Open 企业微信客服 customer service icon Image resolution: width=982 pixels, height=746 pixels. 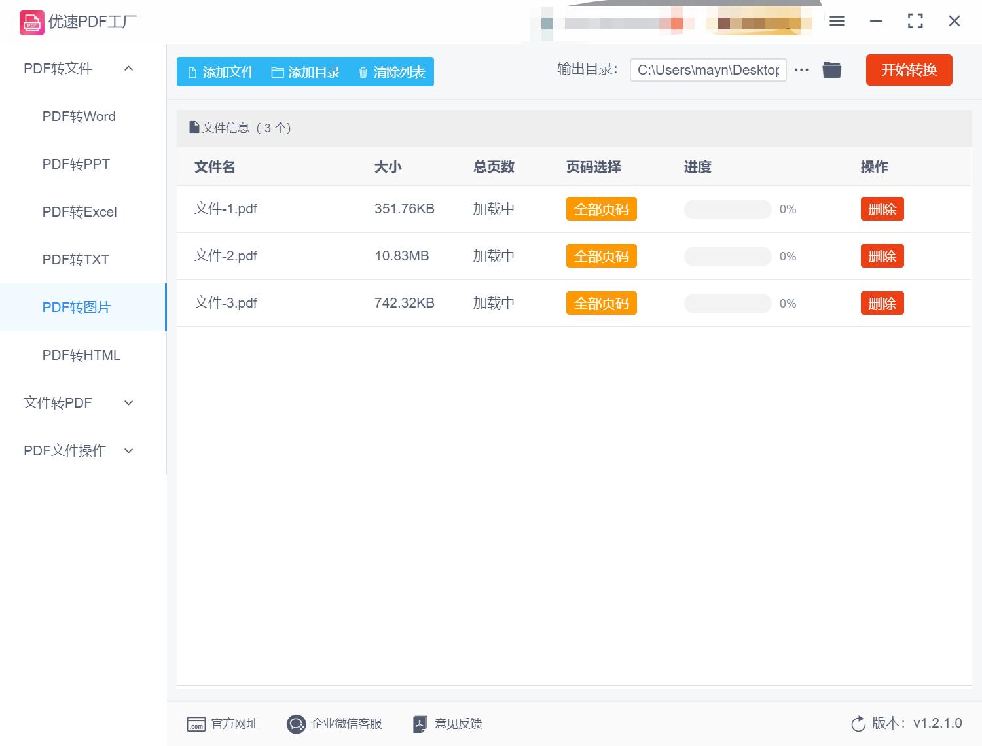point(297,724)
